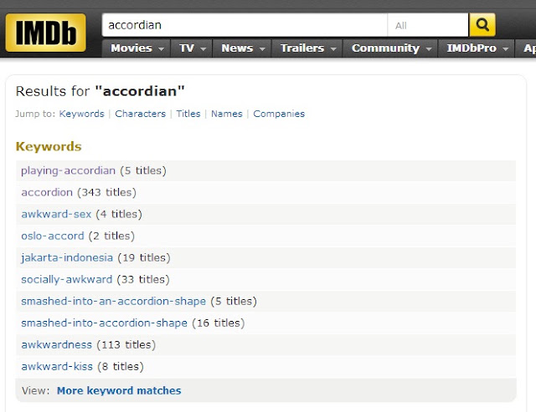This screenshot has height=412, width=536.
Task: Expand the Movies menu
Action: click(x=137, y=48)
